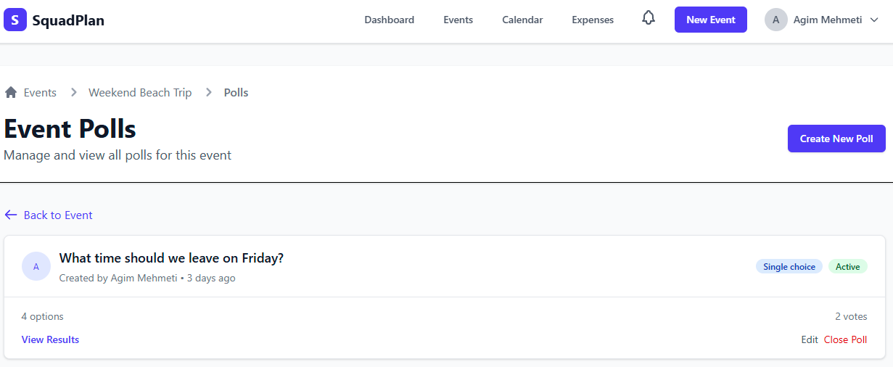
Task: Click the SquadPlan S logo icon
Action: pyautogui.click(x=15, y=20)
